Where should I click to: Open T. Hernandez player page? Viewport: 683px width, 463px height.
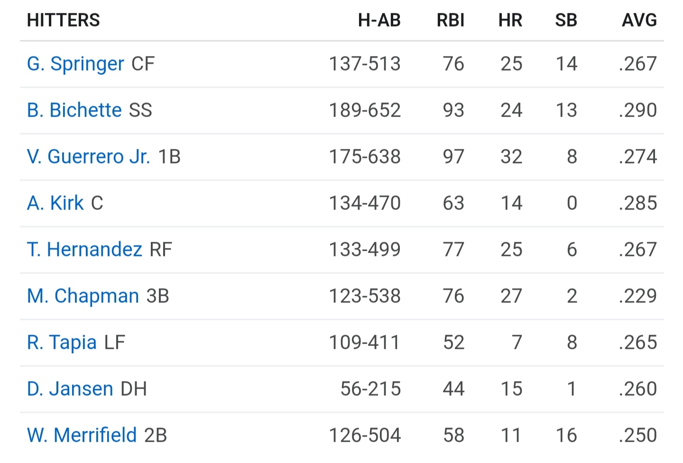(84, 250)
